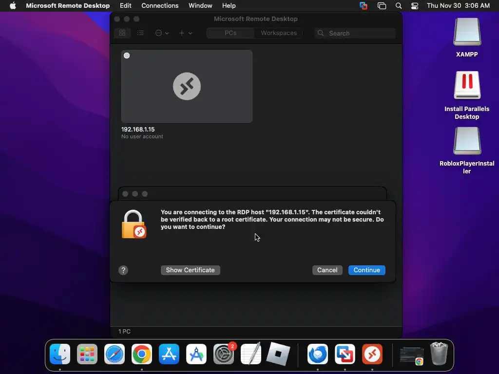Cancel the RDP certificate warning

coord(327,270)
